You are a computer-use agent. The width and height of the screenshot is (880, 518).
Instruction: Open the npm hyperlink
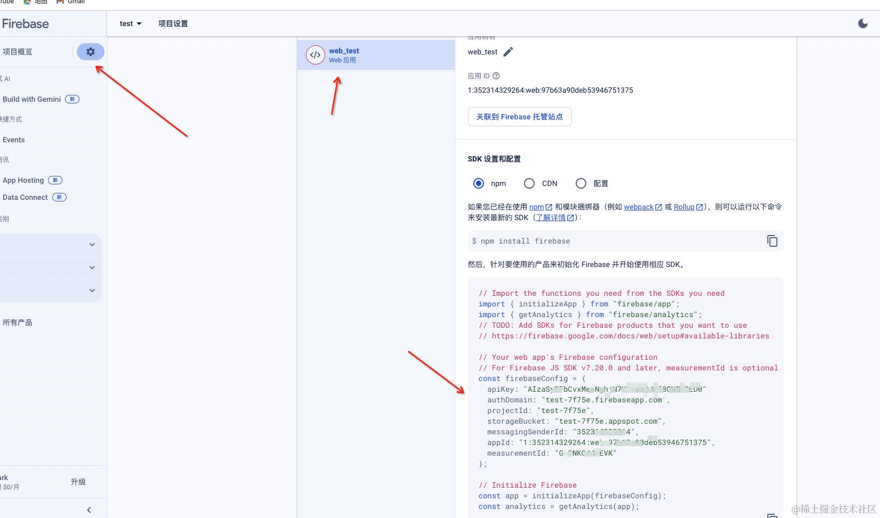tap(536, 207)
